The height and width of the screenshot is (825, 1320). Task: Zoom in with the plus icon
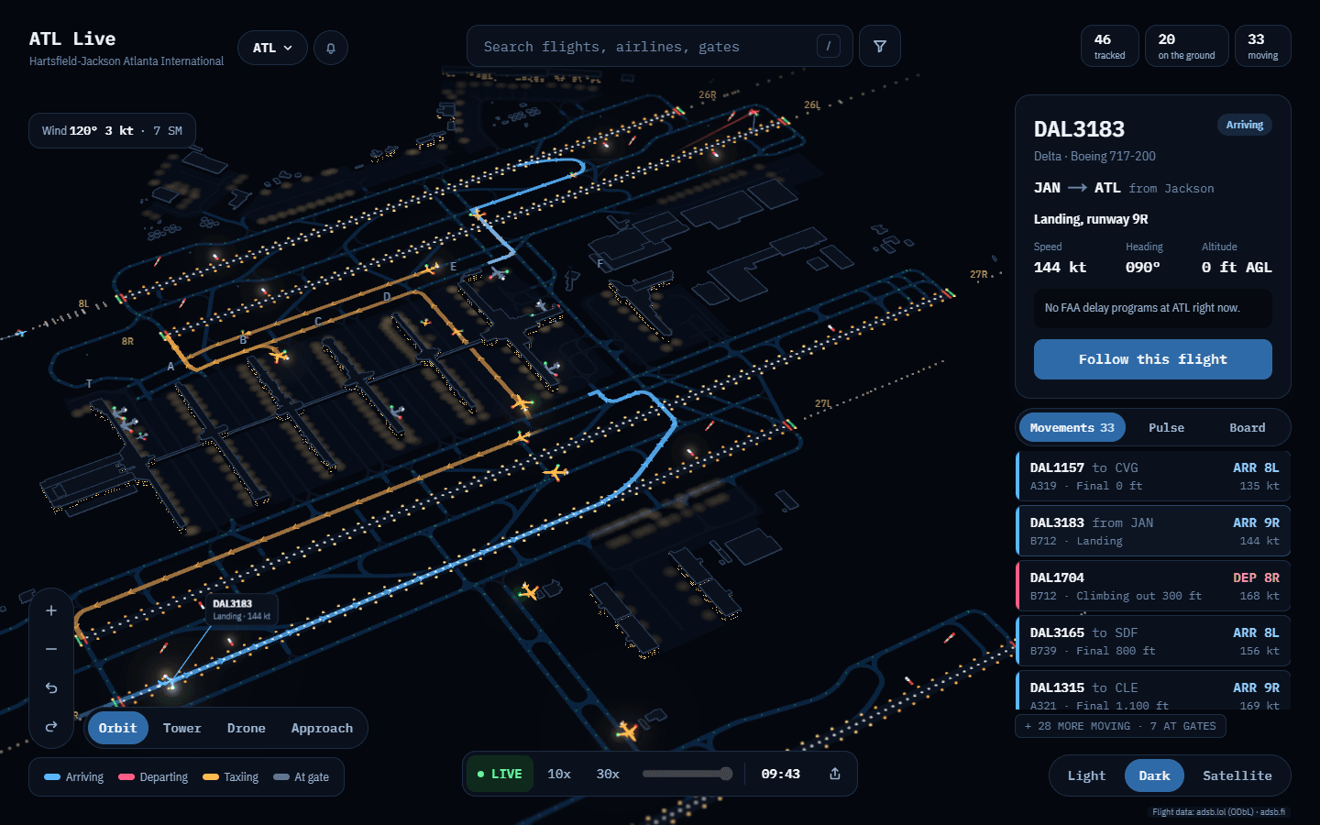[51, 610]
